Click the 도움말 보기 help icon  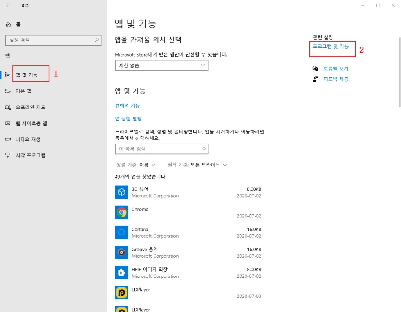pyautogui.click(x=315, y=68)
